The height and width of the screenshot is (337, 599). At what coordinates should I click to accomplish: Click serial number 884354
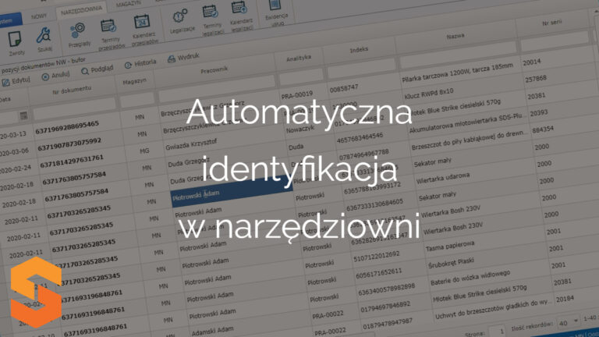(x=543, y=129)
